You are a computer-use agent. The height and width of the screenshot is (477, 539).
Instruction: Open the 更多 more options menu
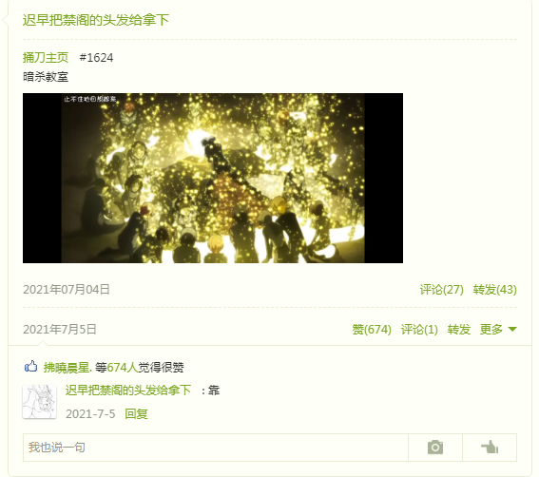[498, 329]
